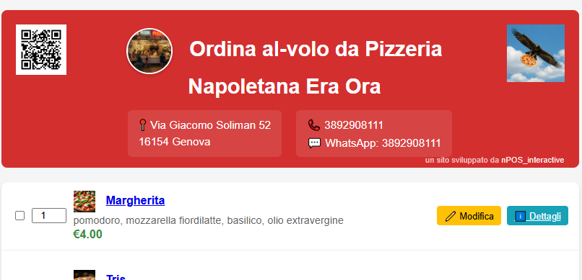Click the map pin address icon

[143, 125]
